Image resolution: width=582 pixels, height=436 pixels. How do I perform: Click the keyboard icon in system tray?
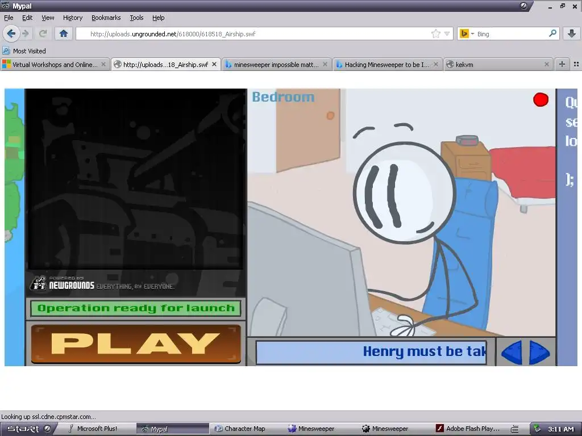pos(515,429)
